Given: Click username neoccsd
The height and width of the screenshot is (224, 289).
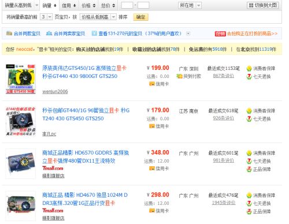Looking at the screenshot, I should pos(24,49).
